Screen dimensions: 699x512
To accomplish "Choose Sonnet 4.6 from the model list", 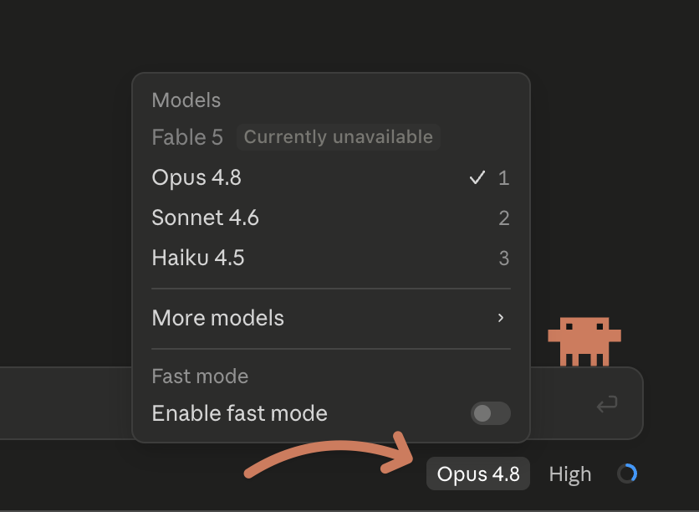I will coord(331,218).
